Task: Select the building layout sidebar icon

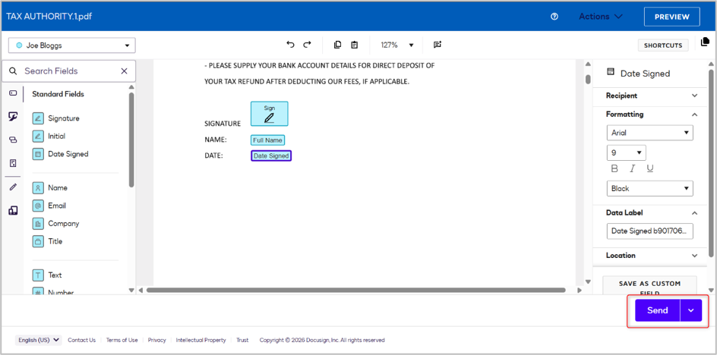Action: (x=13, y=211)
